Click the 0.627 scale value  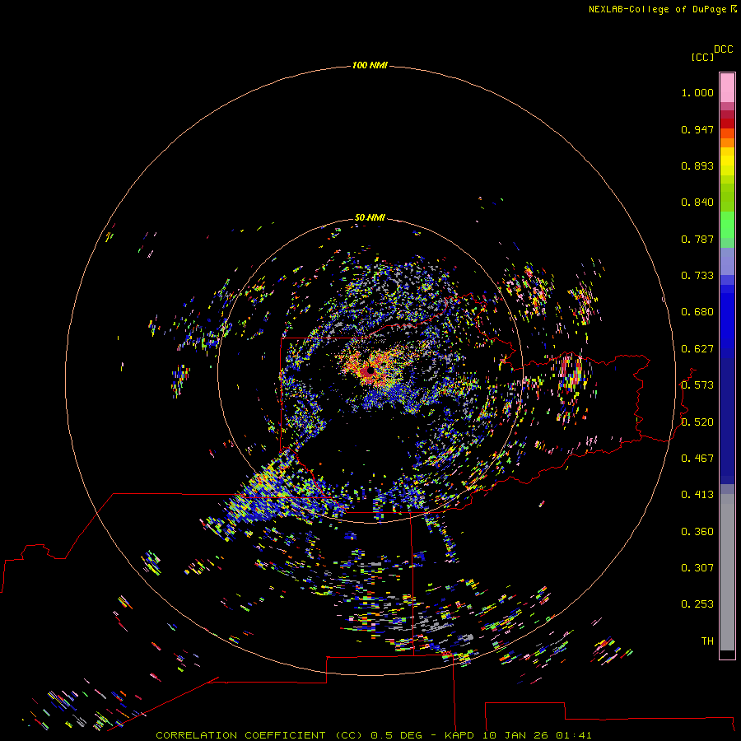(697, 349)
